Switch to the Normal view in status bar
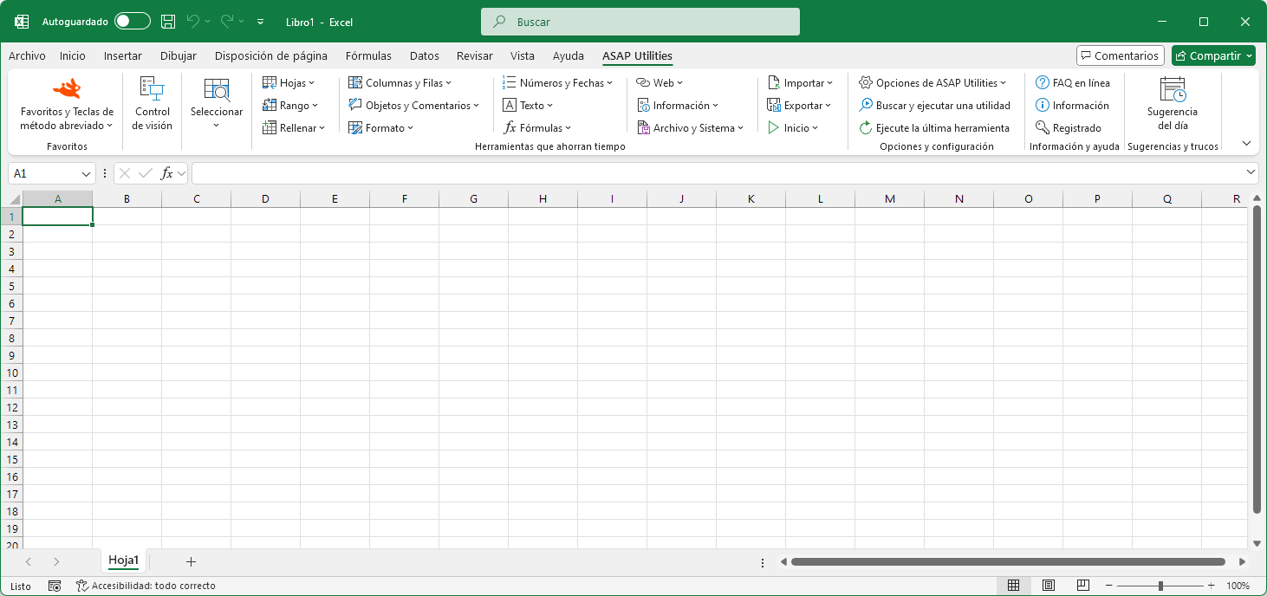This screenshot has height=596, width=1267. tap(1013, 585)
